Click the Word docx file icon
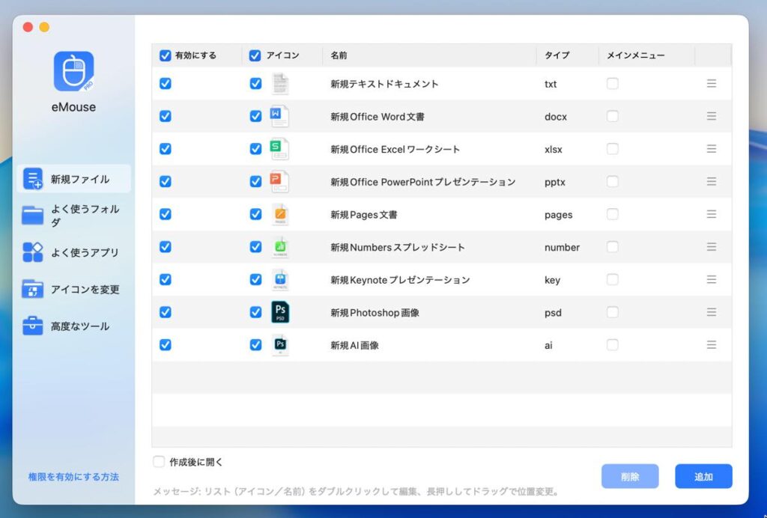 pyautogui.click(x=279, y=116)
